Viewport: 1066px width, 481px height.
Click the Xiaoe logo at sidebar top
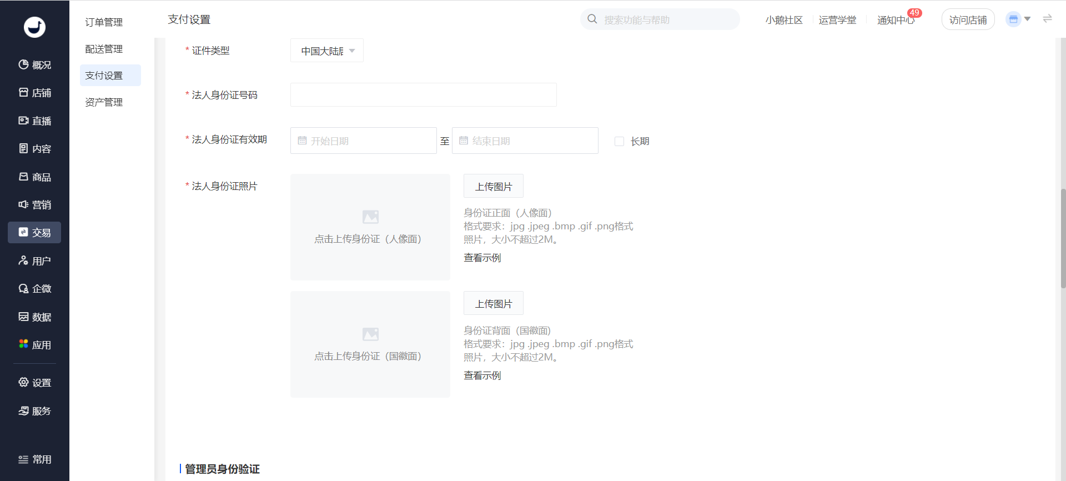pos(34,27)
